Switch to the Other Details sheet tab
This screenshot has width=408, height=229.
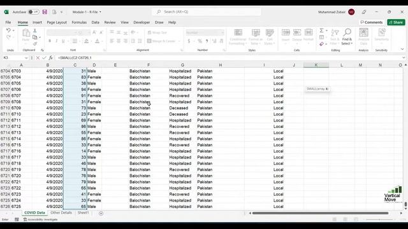61,212
